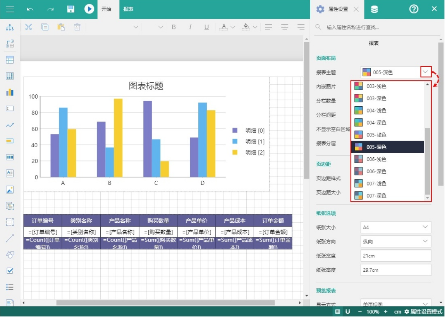Preview the report with the play button
The width and height of the screenshot is (445, 317).
89,9
